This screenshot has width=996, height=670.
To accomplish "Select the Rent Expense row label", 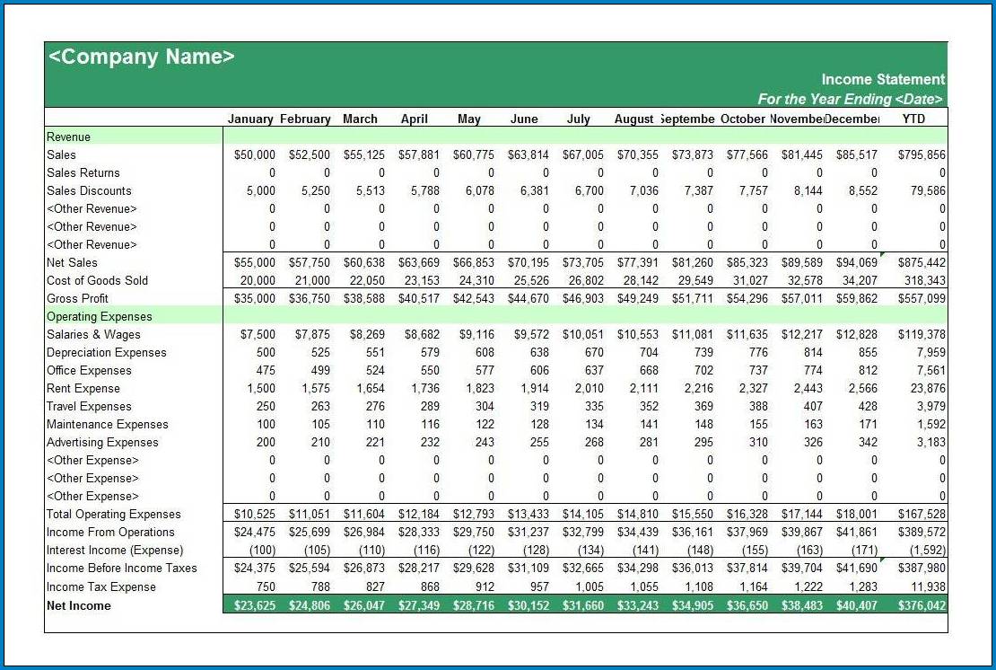I will 83,388.
